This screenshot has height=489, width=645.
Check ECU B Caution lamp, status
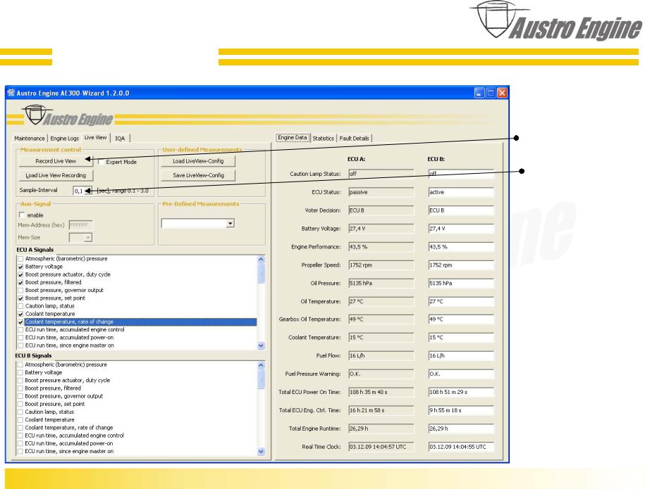coord(20,412)
